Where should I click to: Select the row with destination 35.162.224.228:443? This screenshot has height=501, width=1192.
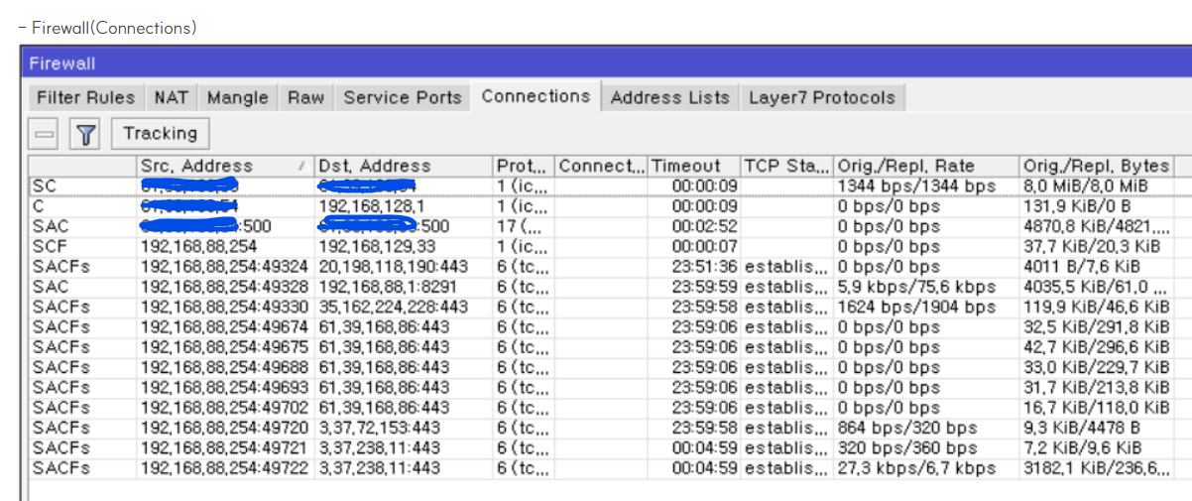pyautogui.click(x=600, y=307)
